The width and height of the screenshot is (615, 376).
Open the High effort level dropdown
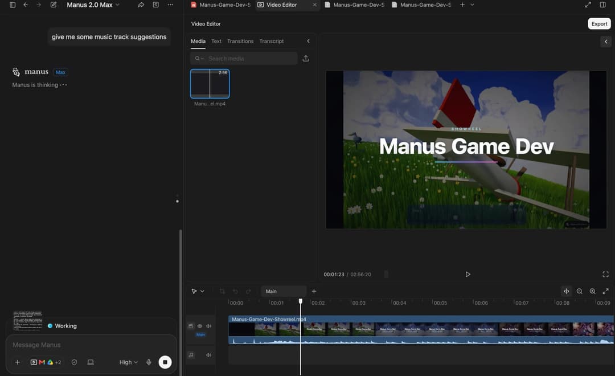(x=128, y=362)
